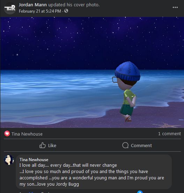The image size is (184, 193).
Task: View Tina Newhouse in the reactions list
Action: point(27,134)
